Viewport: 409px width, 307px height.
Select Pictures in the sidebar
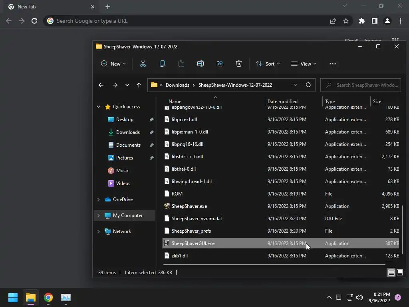pos(125,157)
